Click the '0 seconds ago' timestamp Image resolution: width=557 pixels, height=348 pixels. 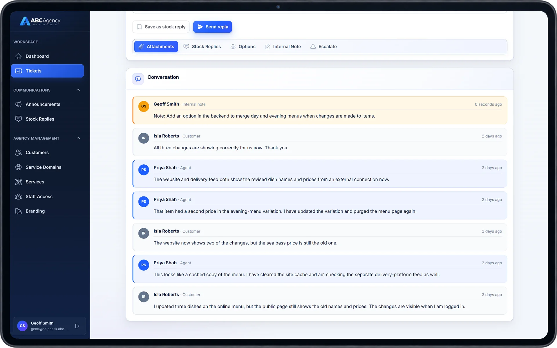click(x=488, y=104)
